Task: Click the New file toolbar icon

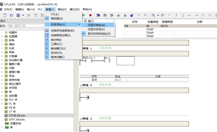Action: [5, 15]
